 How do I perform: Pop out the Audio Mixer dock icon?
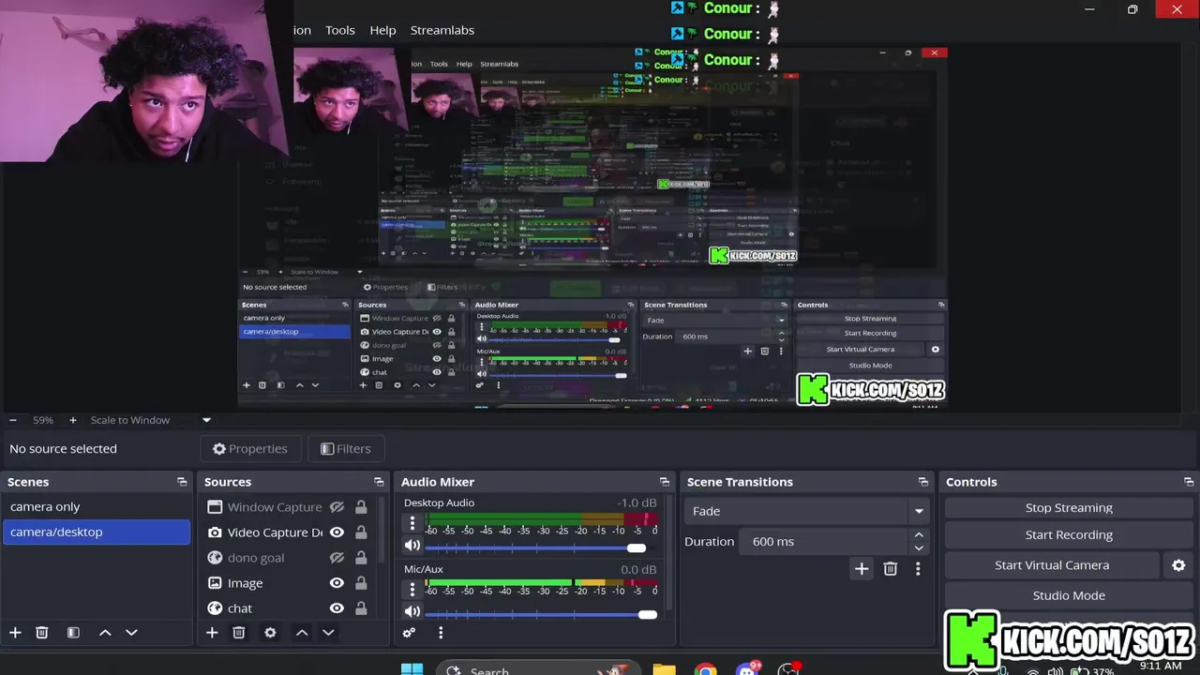tap(665, 482)
